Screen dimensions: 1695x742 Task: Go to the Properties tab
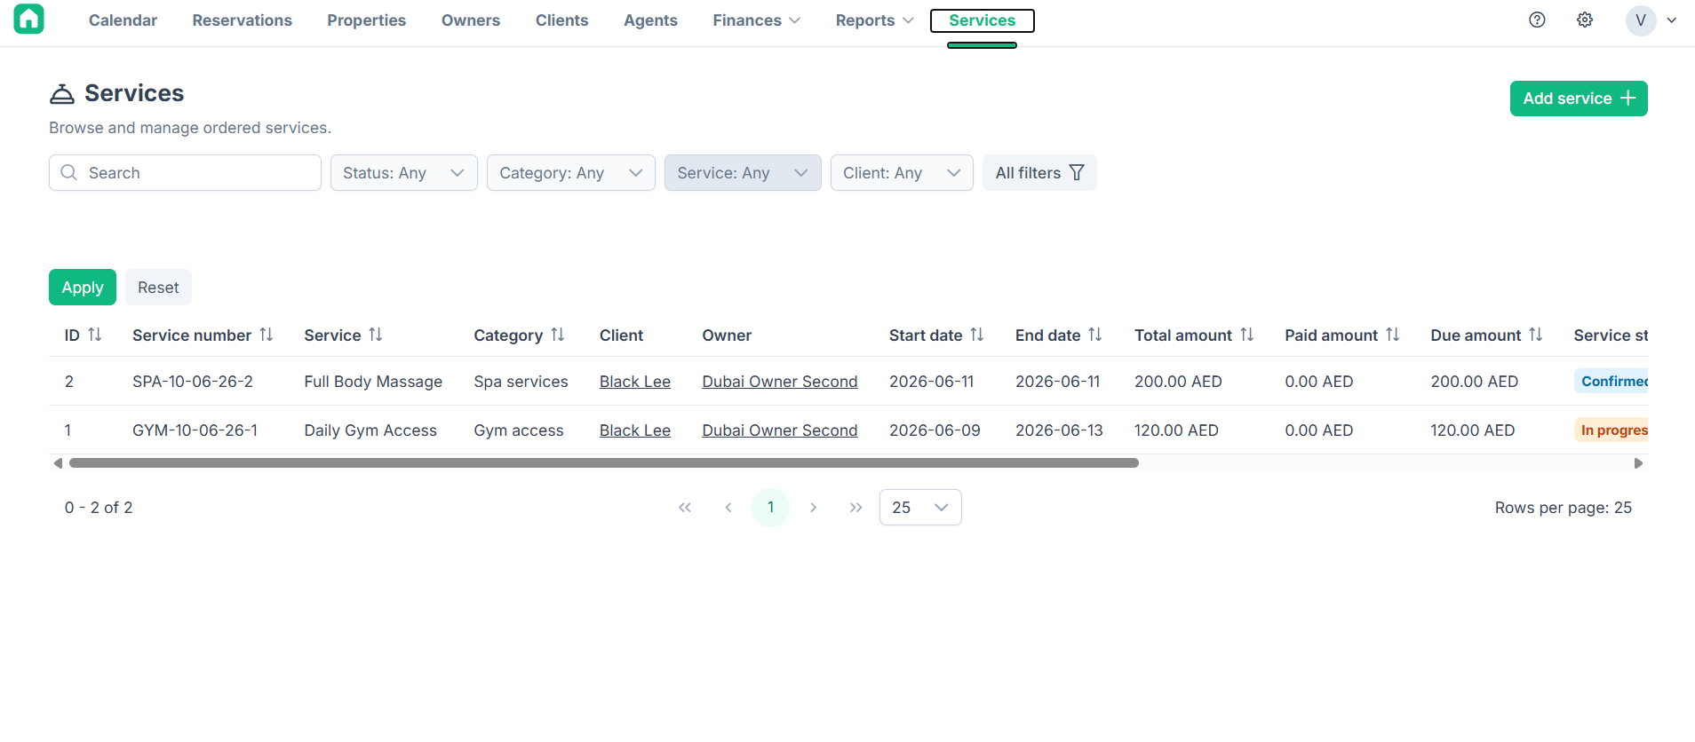[366, 20]
